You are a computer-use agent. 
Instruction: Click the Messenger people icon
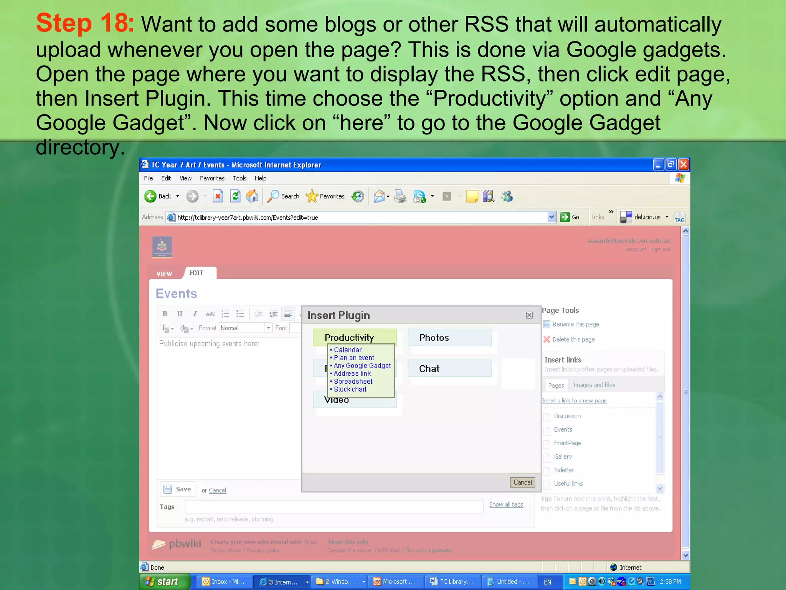click(507, 196)
